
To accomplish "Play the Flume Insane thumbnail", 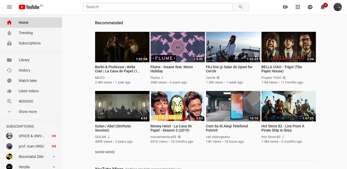I will pyautogui.click(x=178, y=47).
